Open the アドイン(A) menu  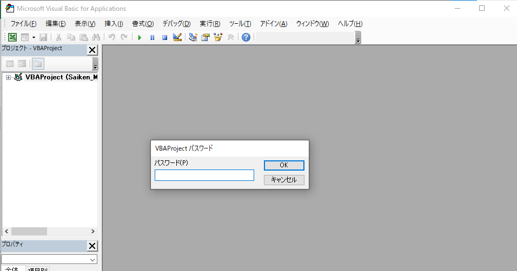coord(274,24)
